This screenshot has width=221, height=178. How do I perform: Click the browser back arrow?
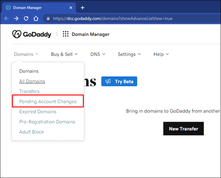(x=6, y=19)
